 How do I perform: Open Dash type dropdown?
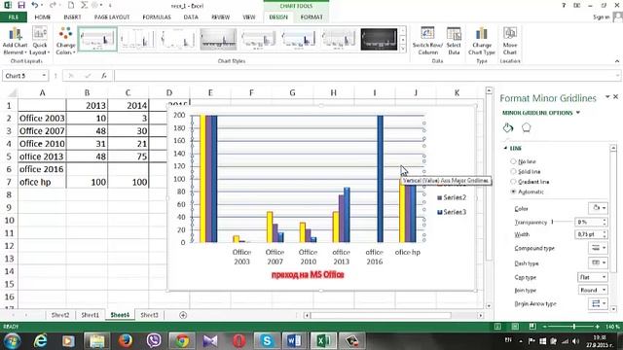[x=598, y=262]
